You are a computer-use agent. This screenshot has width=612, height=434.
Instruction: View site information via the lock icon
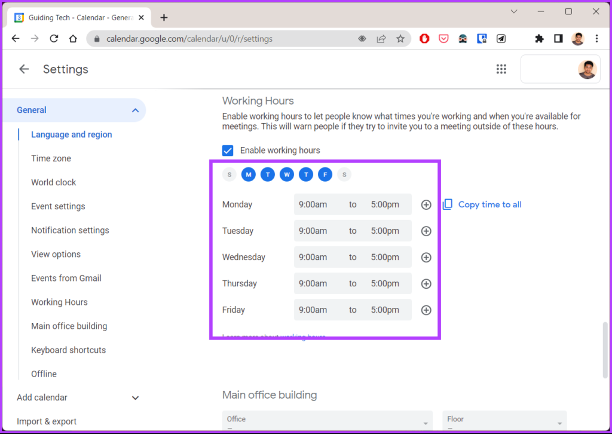(x=97, y=39)
